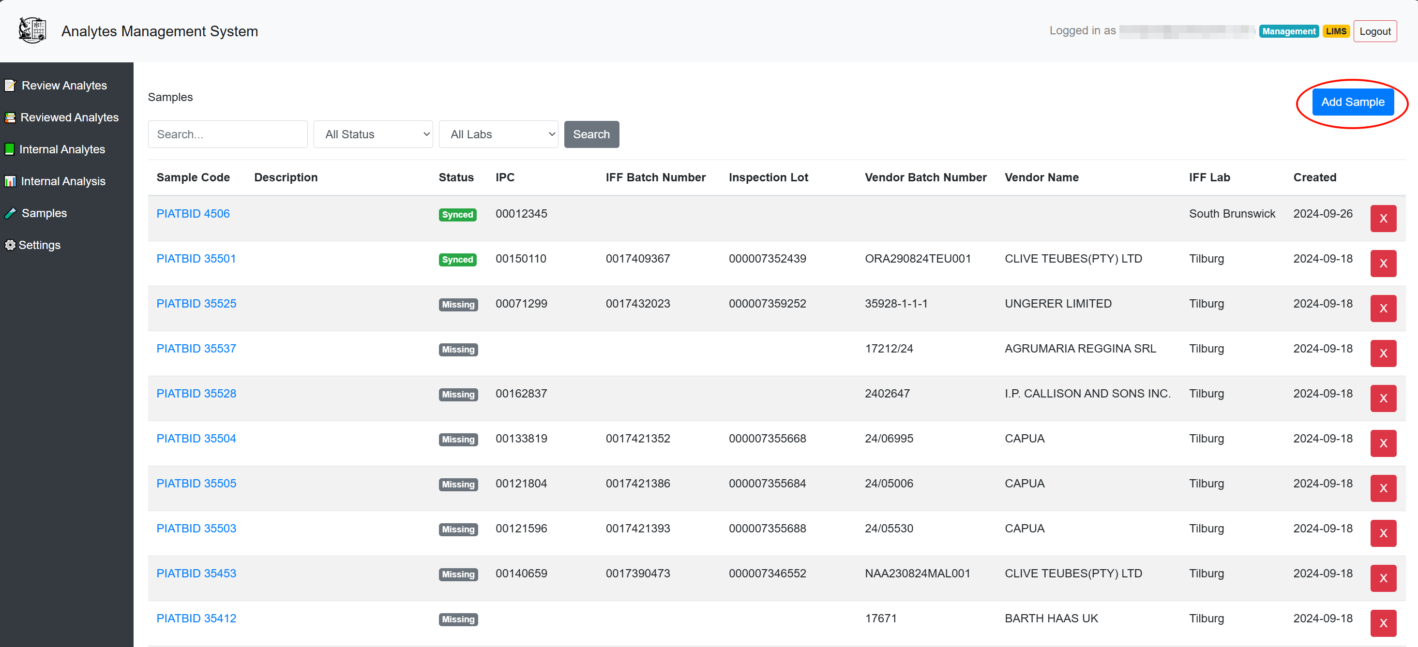The height and width of the screenshot is (647, 1418).
Task: Click the Settings gear icon
Action: pyautogui.click(x=10, y=245)
